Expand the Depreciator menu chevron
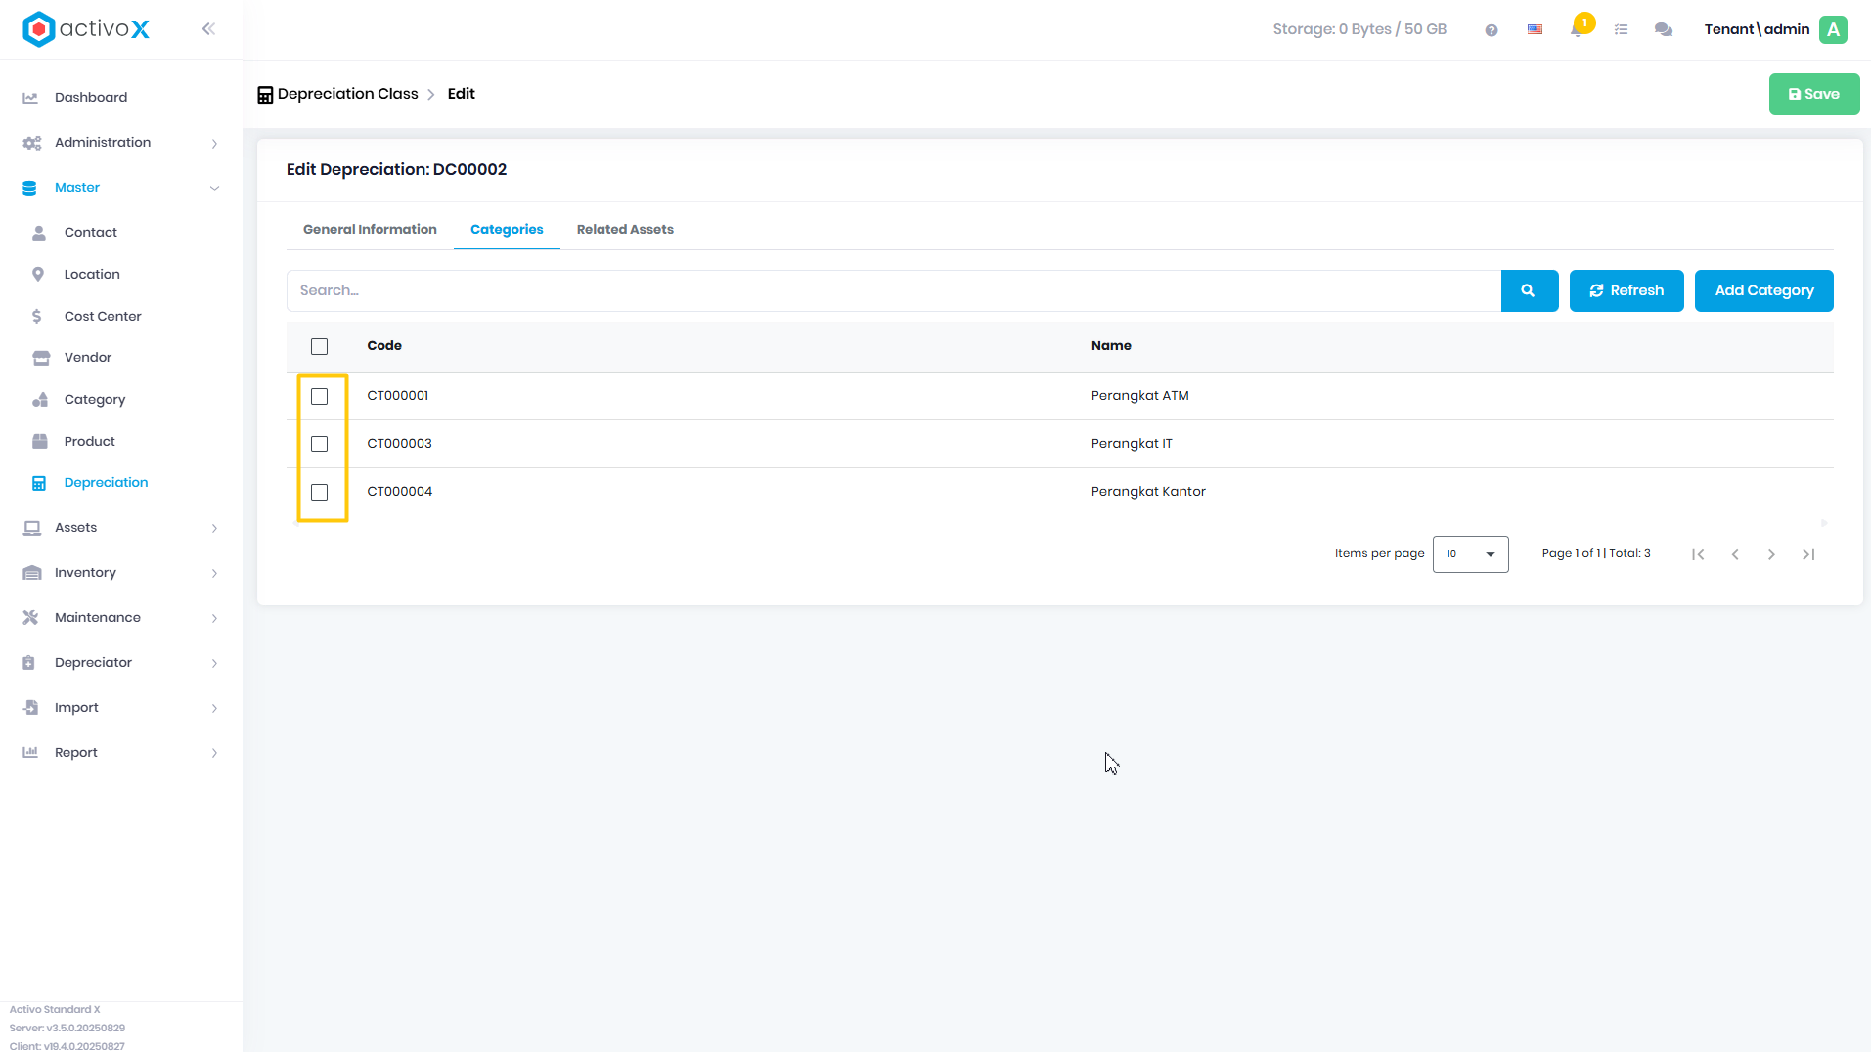The width and height of the screenshot is (1871, 1052). (x=214, y=664)
